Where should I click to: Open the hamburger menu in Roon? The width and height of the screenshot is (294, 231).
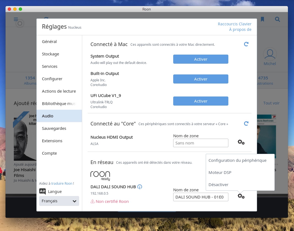click(16, 19)
